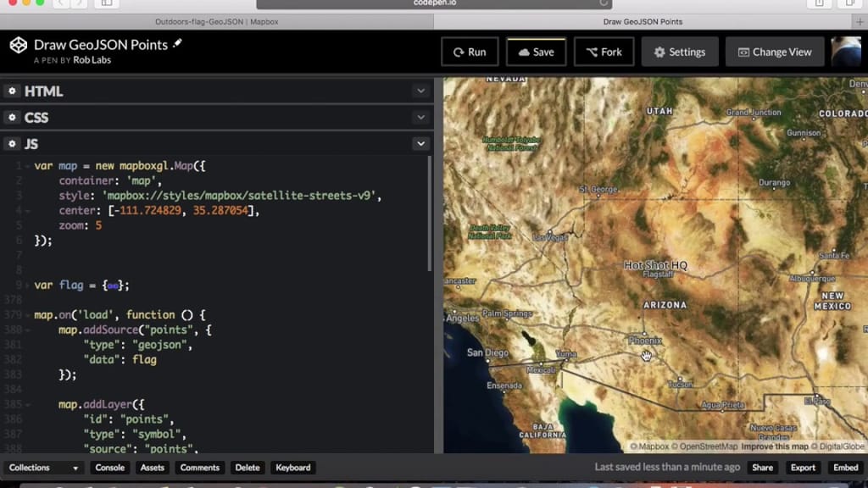Edit pen title with pencil icon
The image size is (868, 488).
click(177, 44)
